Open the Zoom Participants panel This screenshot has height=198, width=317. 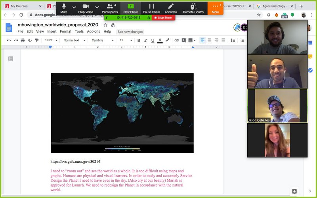point(110,8)
